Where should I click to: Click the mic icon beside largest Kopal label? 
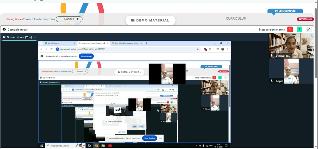tap(272, 81)
